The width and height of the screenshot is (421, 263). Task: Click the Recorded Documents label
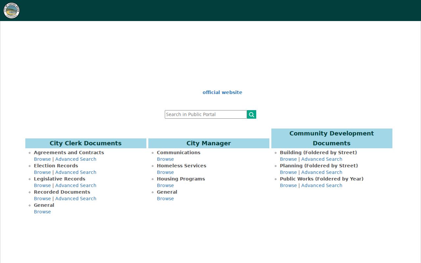62,192
